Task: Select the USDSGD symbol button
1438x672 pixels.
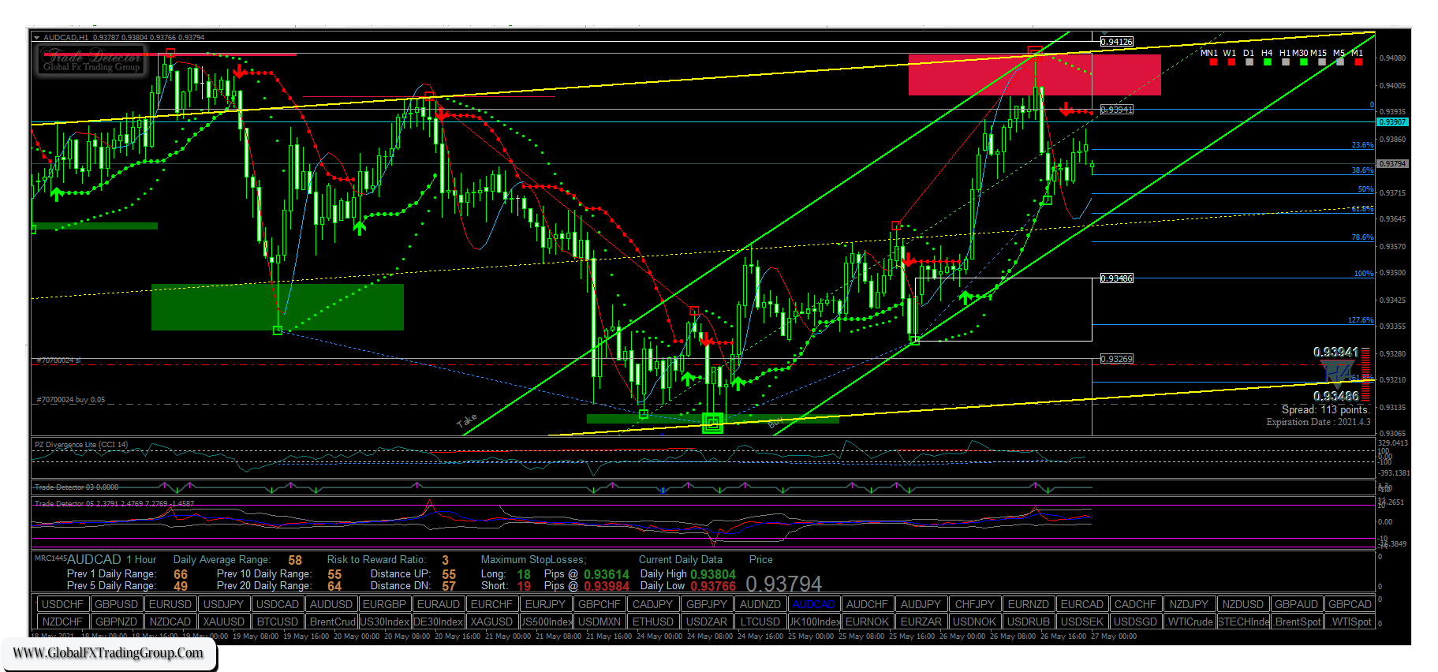Action: tap(1135, 622)
